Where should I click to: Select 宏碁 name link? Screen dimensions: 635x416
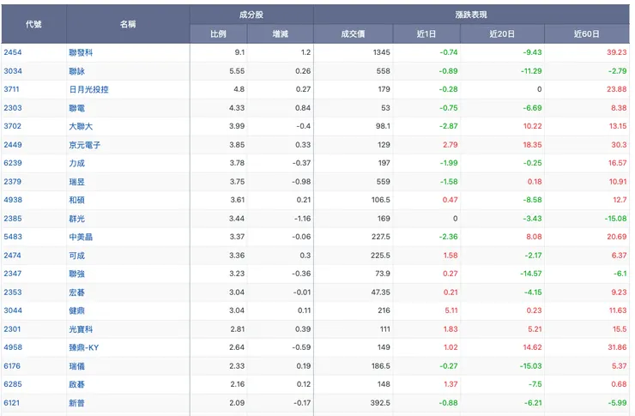[76, 292]
